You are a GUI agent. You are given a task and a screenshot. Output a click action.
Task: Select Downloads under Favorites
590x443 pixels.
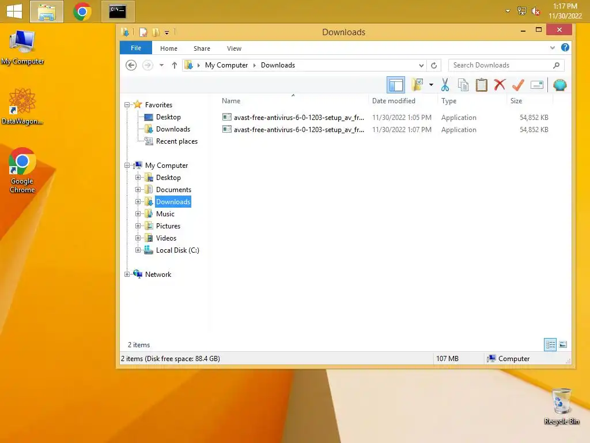(x=173, y=129)
